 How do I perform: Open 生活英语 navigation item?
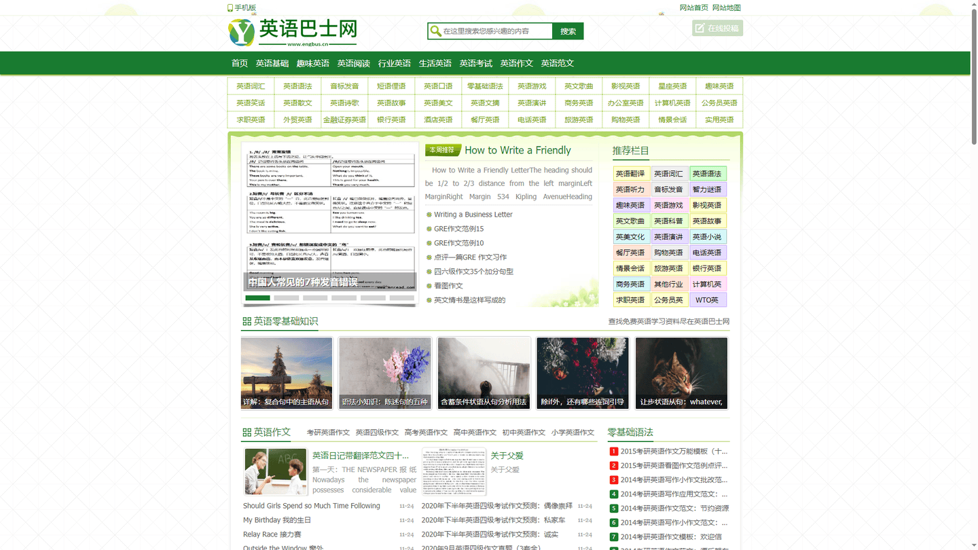[x=435, y=63]
